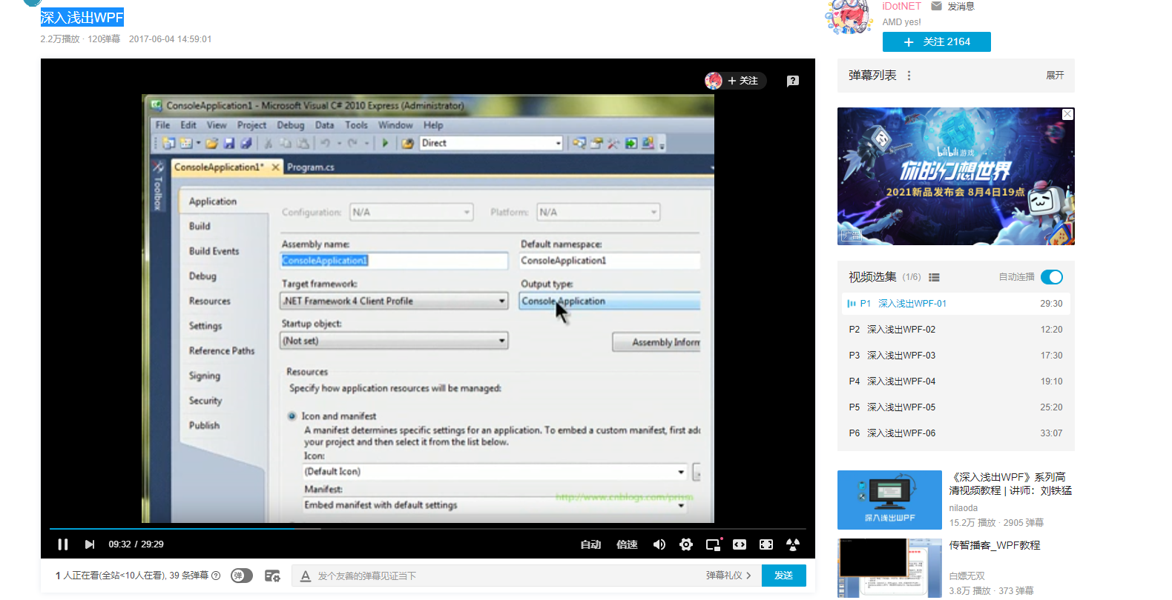Open the player settings gear
This screenshot has width=1172, height=600.
(x=686, y=544)
